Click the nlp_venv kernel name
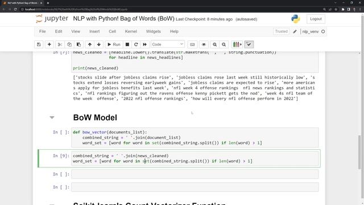 click(x=311, y=32)
